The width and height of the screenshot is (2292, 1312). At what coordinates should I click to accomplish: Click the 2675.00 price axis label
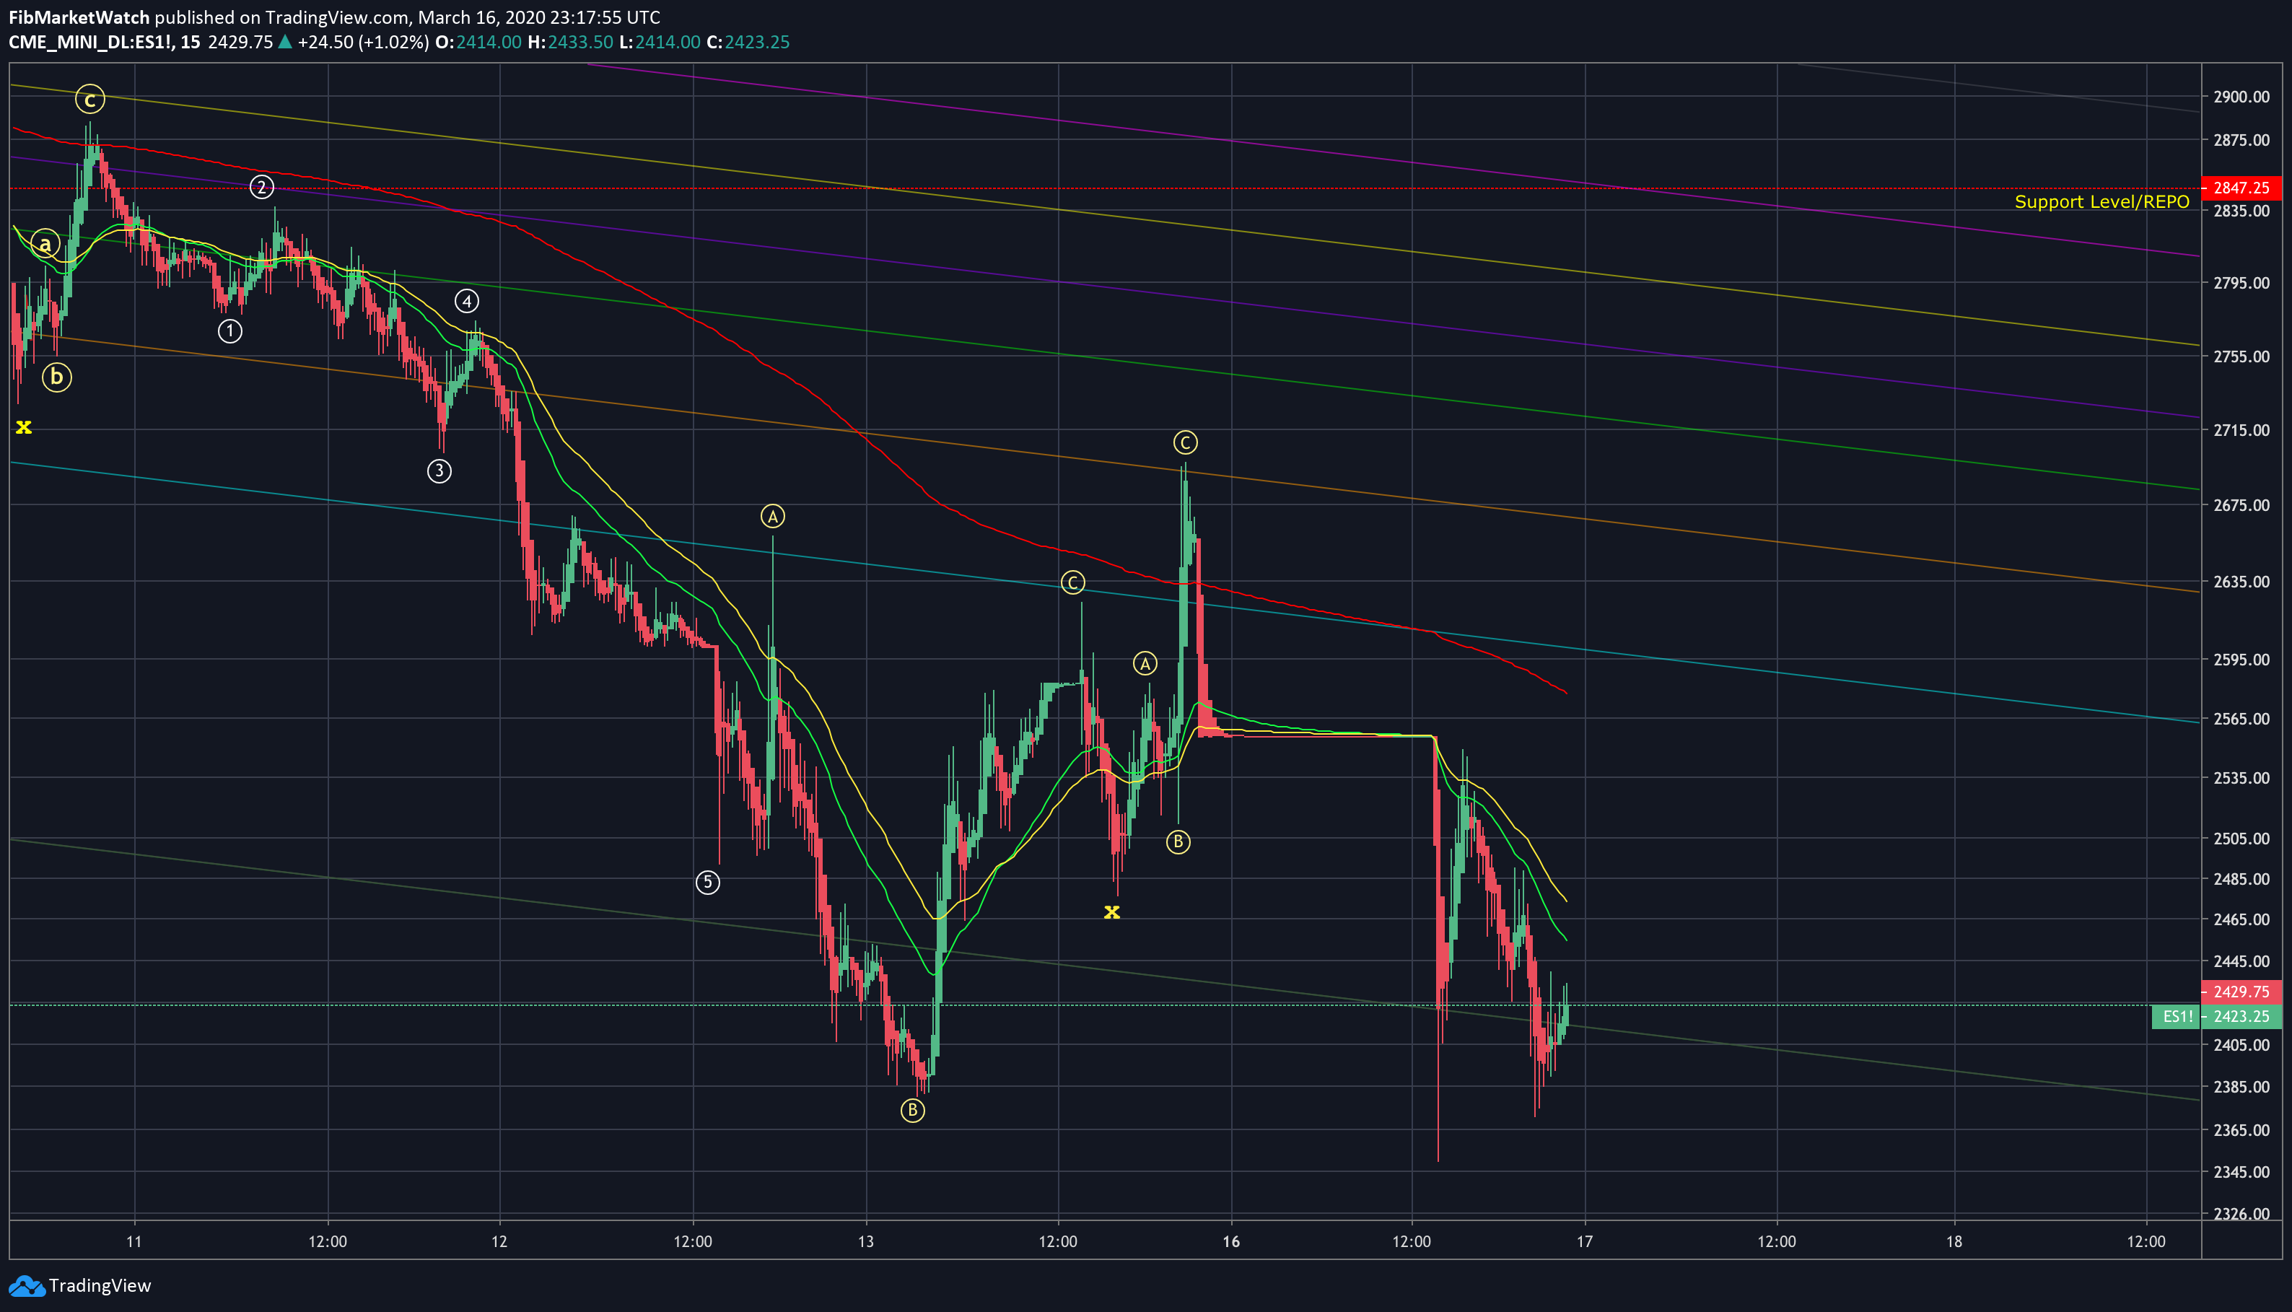click(x=2241, y=504)
